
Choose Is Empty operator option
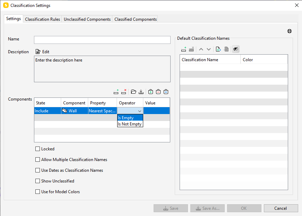(x=130, y=118)
